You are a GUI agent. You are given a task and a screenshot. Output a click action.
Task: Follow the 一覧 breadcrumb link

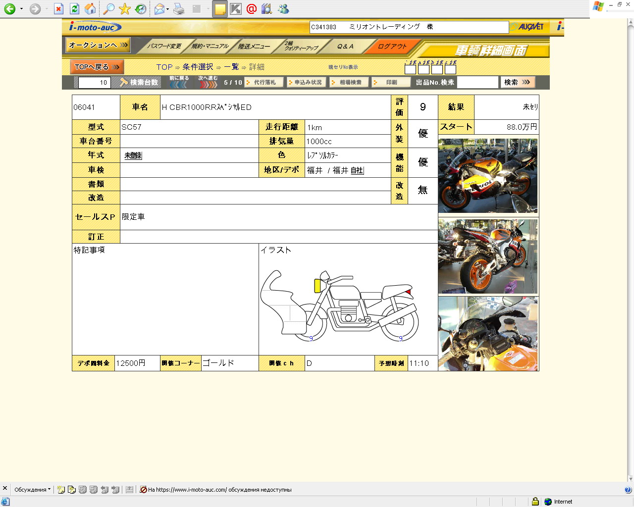[231, 67]
